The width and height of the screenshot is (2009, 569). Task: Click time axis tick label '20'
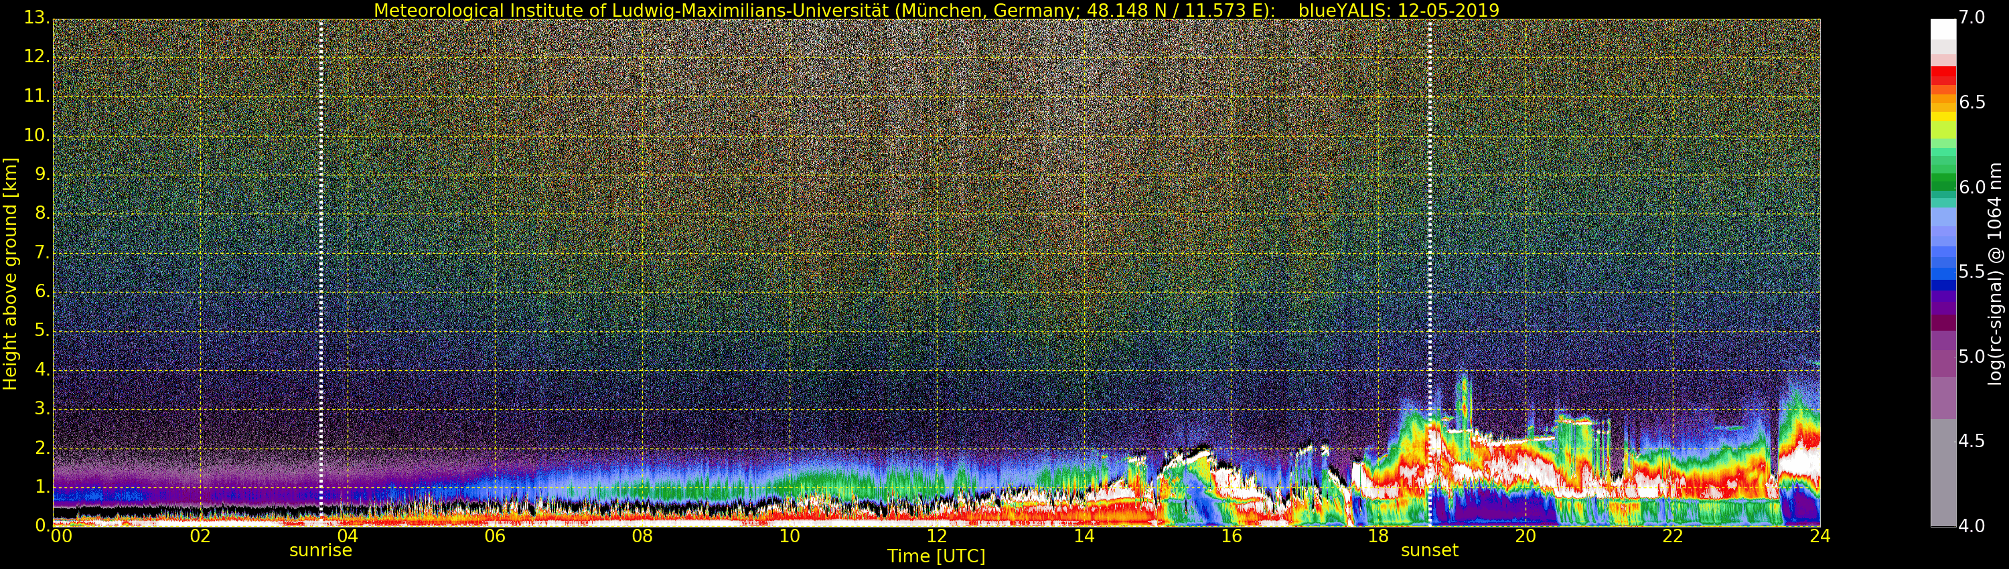[x=1526, y=536]
